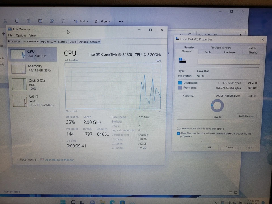Click the drive icon in Properties General tab
Image resolution: width=272 pixels, height=204 pixels.
(182, 60)
